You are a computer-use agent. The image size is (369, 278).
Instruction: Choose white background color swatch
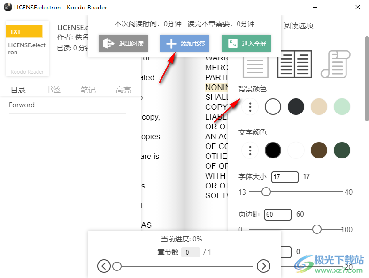pos(273,107)
